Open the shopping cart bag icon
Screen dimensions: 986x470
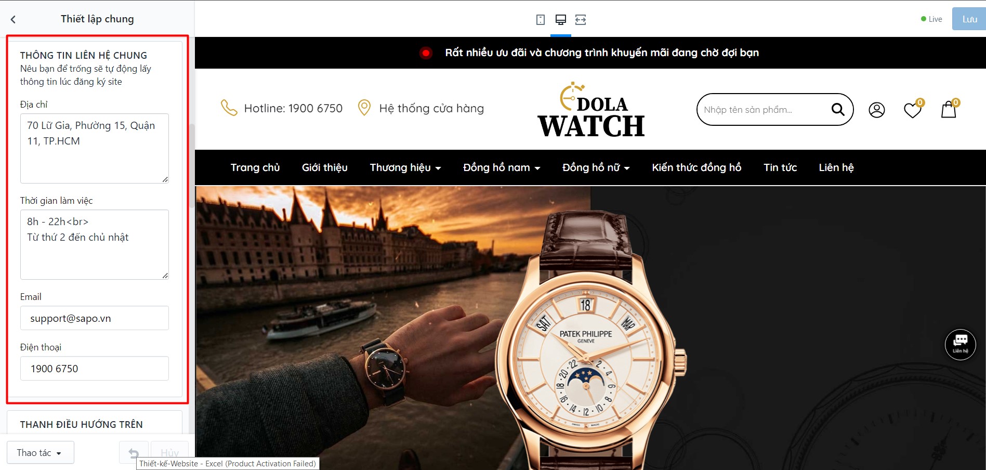coord(950,109)
